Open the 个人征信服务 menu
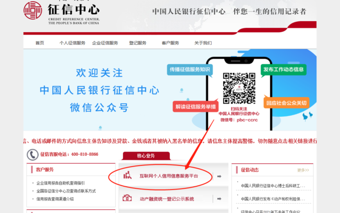Viewport: 340px width, 213px height. 72,43
